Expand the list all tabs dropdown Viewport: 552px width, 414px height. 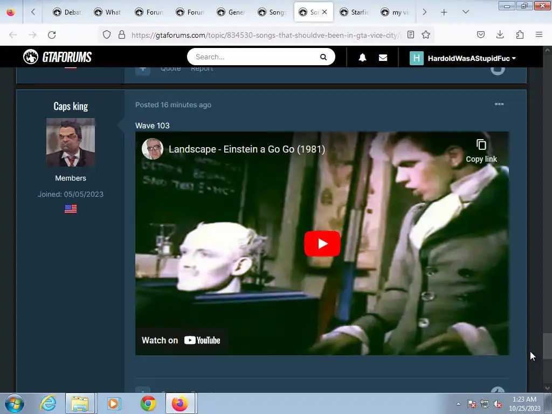point(465,12)
